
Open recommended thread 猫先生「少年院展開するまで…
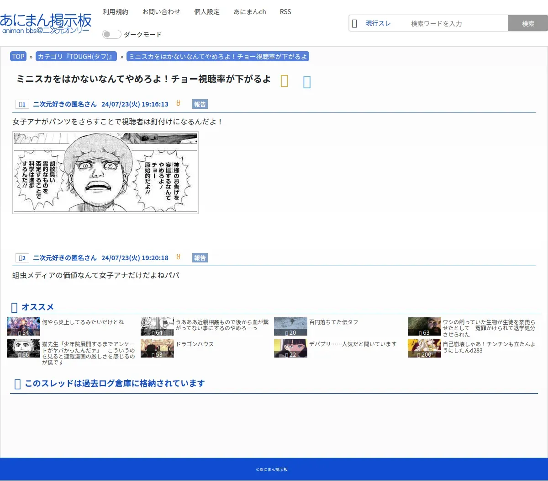click(89, 353)
